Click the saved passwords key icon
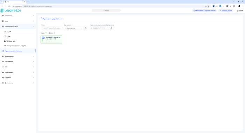 pyautogui.click(x=206, y=6)
